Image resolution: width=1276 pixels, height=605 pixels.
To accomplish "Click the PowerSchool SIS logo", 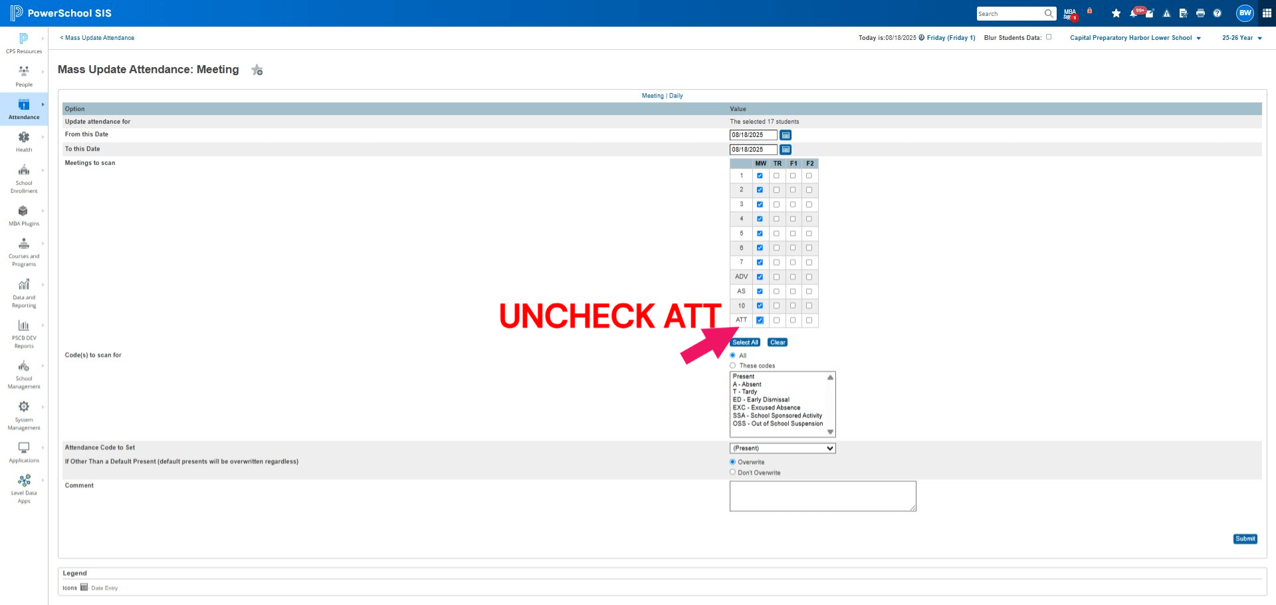I will [61, 13].
